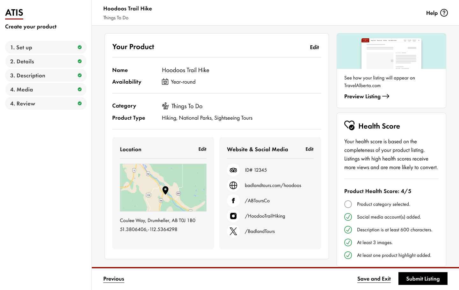Edit the Location card
The image size is (459, 290).
[x=202, y=149]
